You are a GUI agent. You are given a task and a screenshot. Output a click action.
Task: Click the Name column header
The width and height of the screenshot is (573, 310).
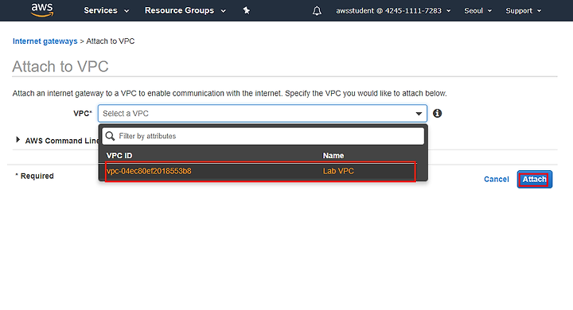coord(333,156)
